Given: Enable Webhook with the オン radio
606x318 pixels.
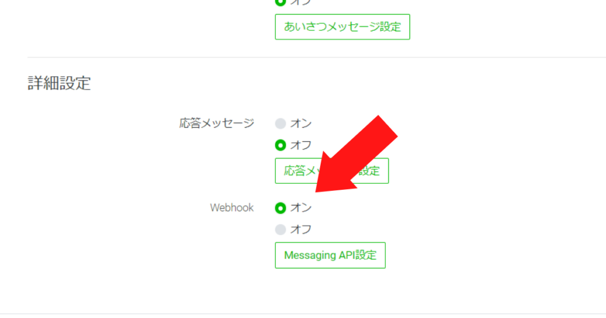Looking at the screenshot, I should click(281, 208).
